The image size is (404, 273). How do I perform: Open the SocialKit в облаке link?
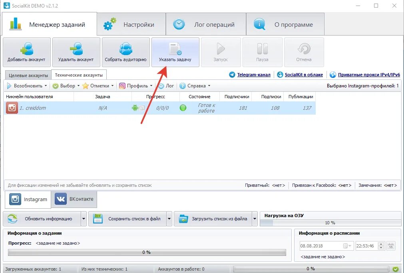(x=304, y=75)
